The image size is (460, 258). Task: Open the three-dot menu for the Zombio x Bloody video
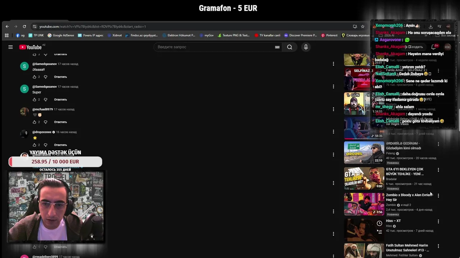(438, 196)
